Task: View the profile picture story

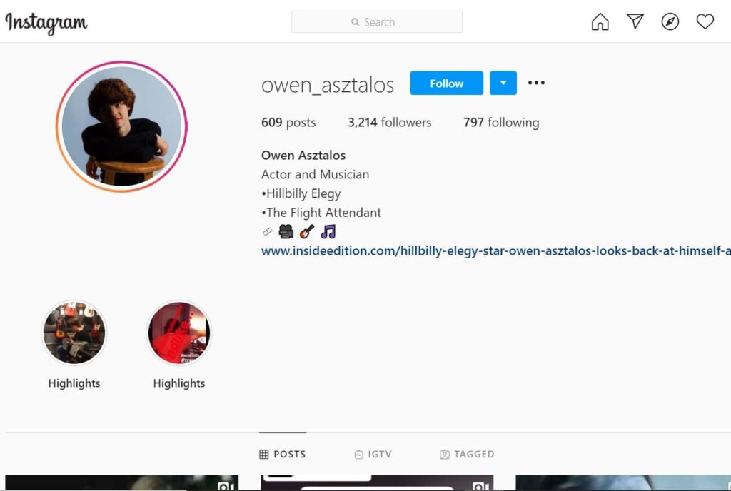Action: pos(121,126)
